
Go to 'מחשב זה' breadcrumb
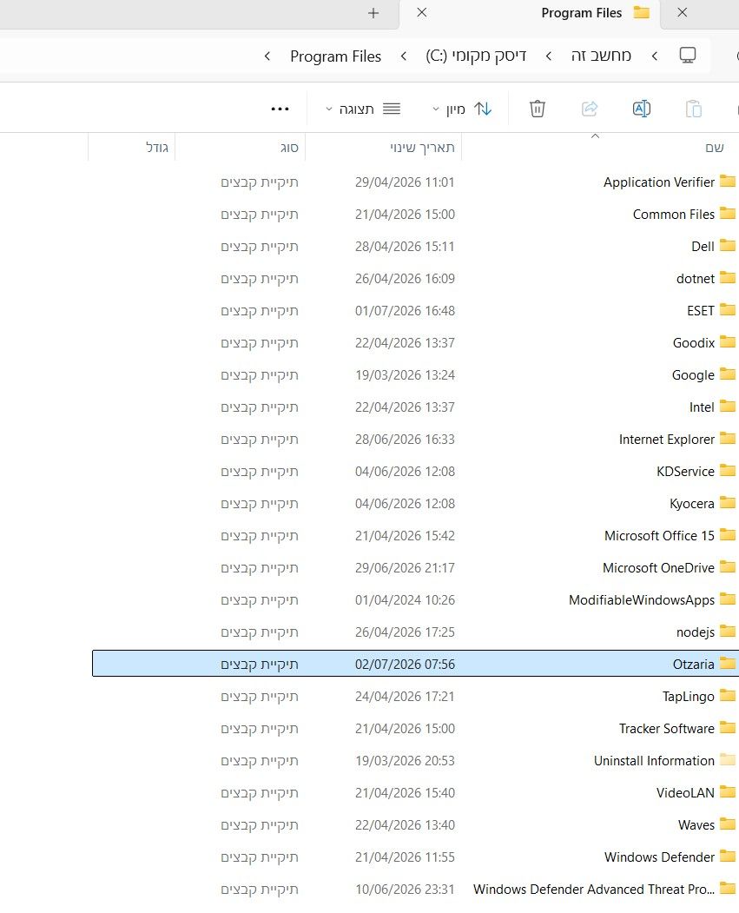point(601,56)
